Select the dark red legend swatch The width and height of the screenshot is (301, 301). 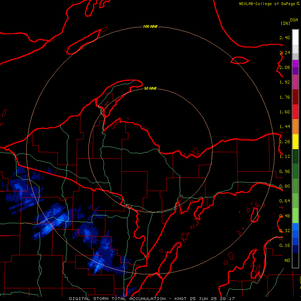pyautogui.click(x=295, y=97)
